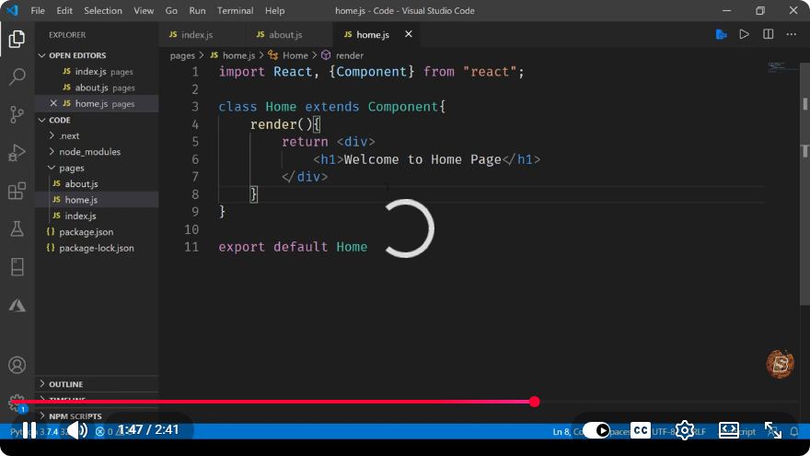Open the Help menu
810x456 pixels.
pyautogui.click(x=275, y=10)
